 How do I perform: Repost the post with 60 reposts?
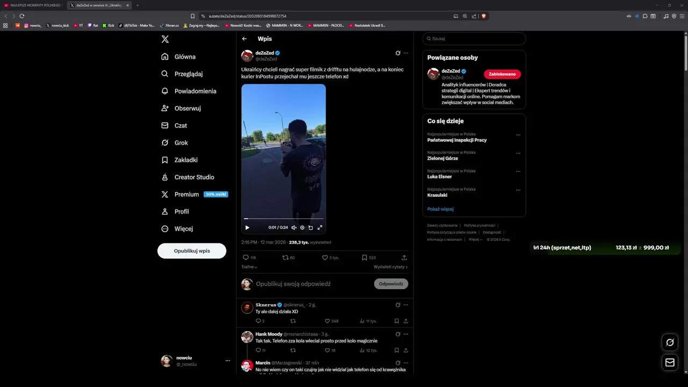pos(289,257)
